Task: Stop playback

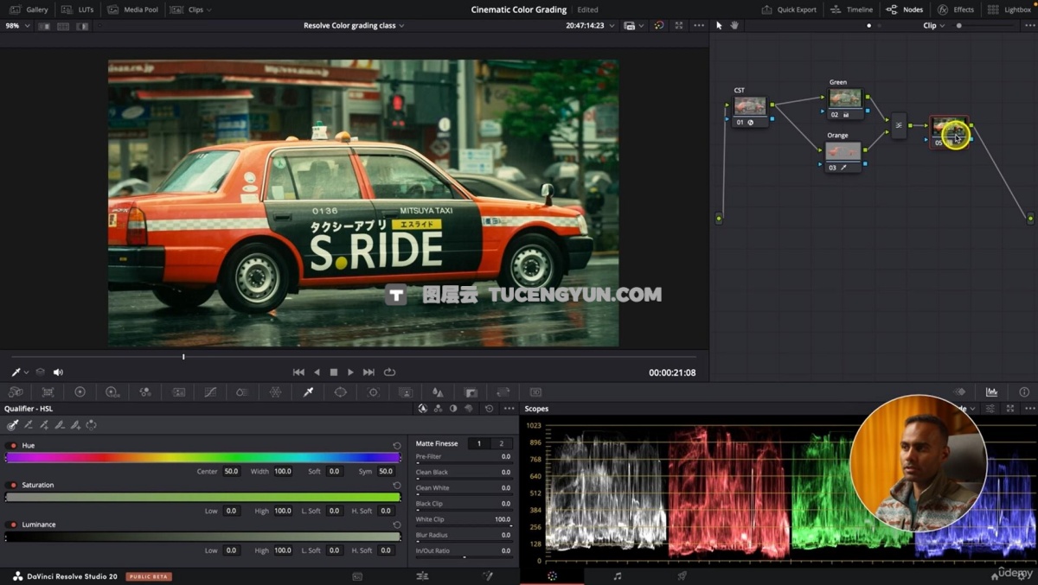Action: pyautogui.click(x=334, y=372)
